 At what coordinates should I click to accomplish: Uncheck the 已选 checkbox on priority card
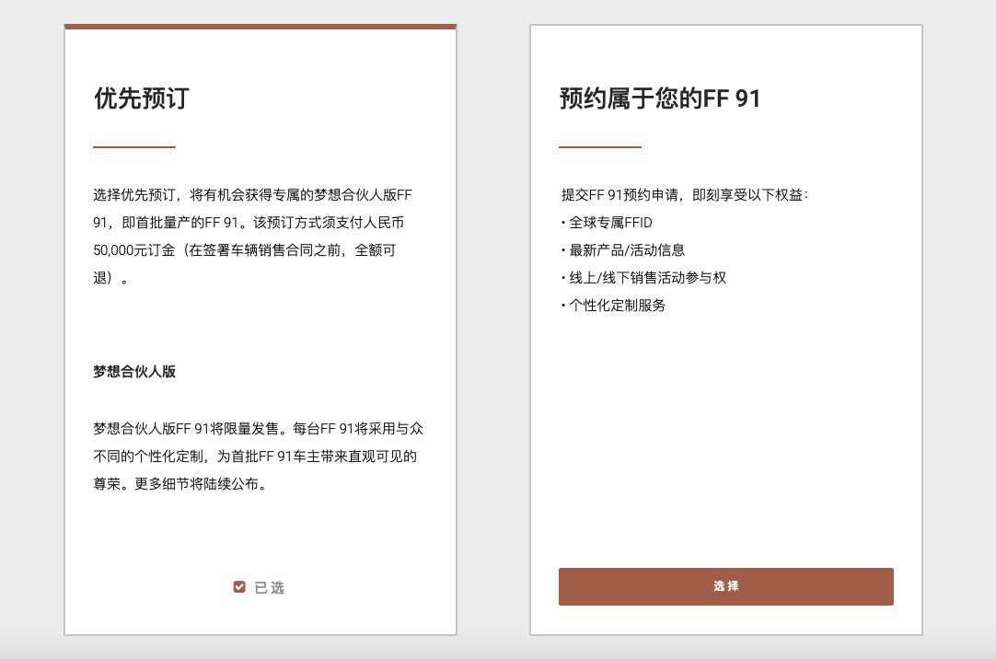pyautogui.click(x=239, y=587)
